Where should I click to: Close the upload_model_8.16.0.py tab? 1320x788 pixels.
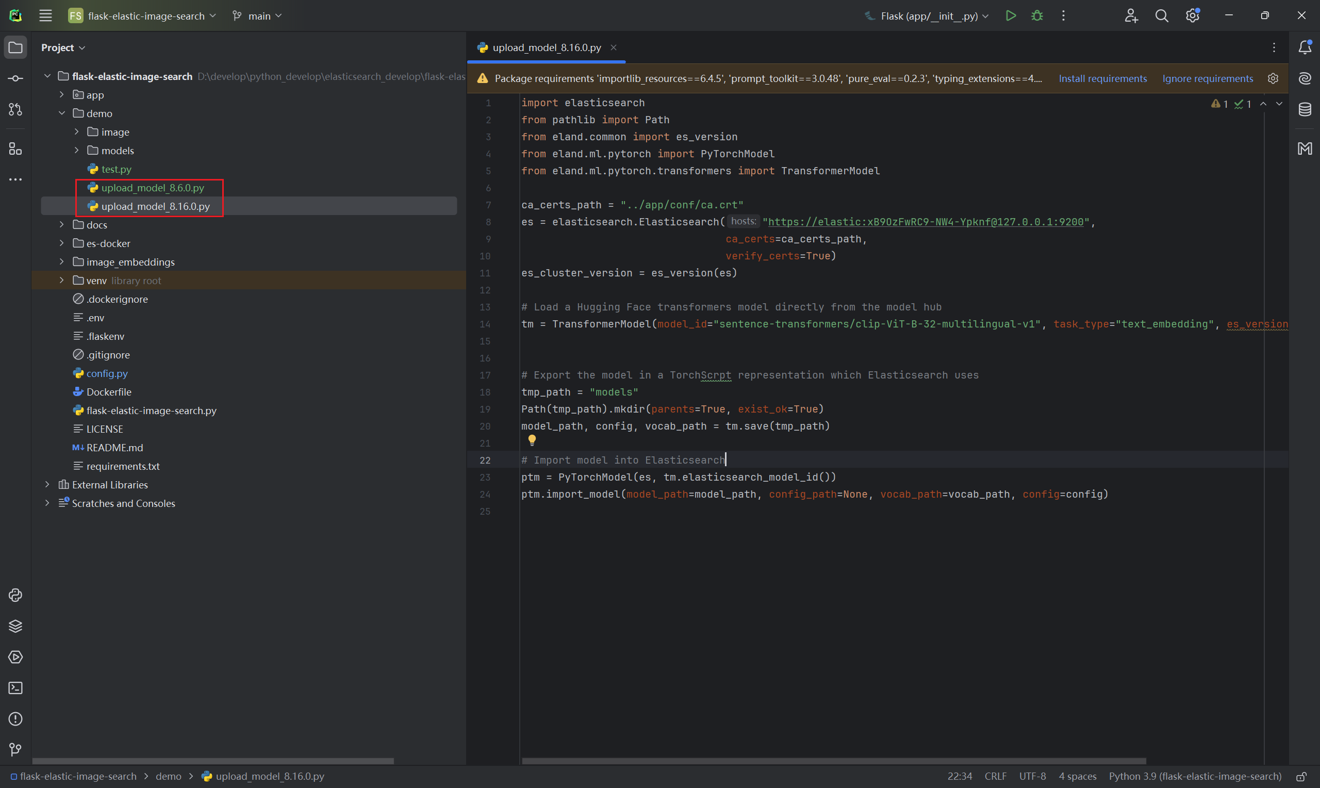[x=614, y=48]
